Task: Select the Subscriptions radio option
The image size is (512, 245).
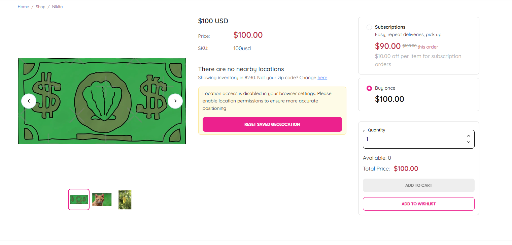Action: pos(369,27)
